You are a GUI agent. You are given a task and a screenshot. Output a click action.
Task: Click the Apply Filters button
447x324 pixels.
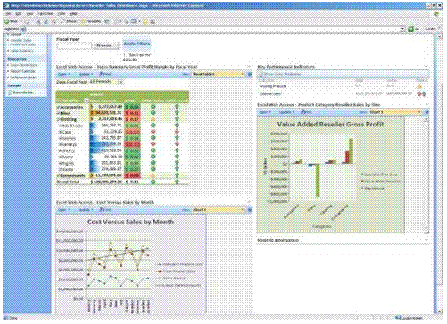click(x=137, y=44)
